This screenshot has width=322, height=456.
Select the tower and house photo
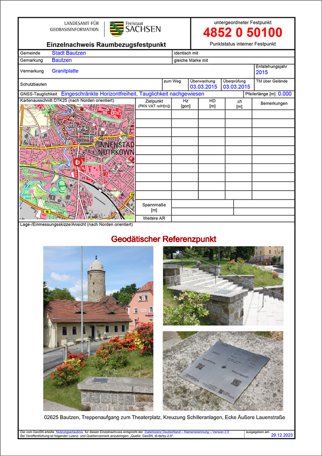coord(98,328)
